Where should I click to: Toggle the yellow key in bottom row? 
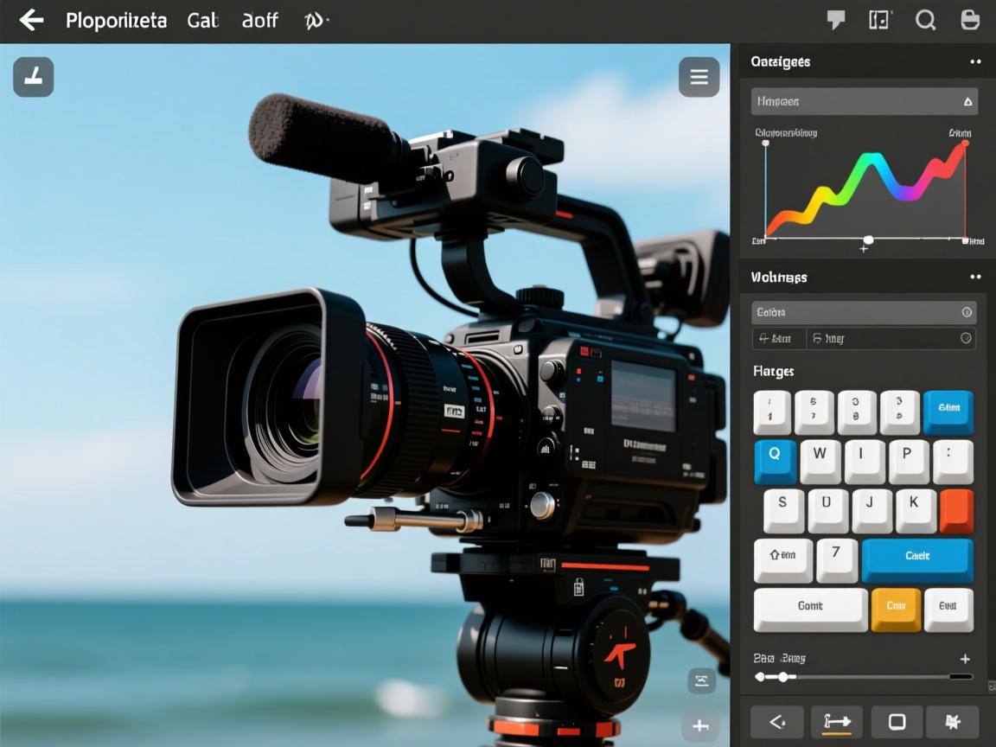(896, 609)
